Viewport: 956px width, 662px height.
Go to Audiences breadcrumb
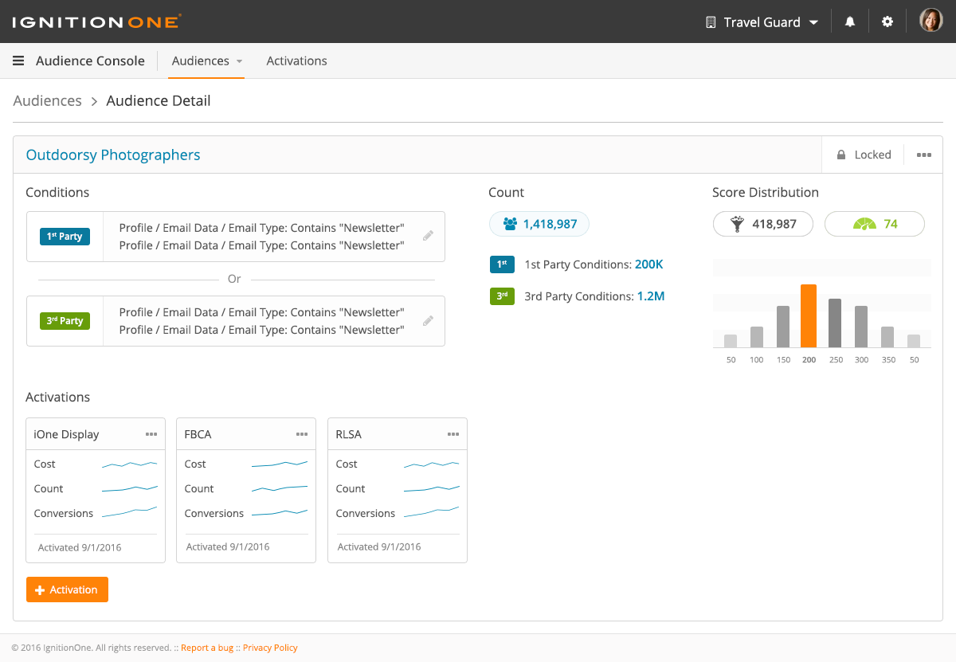[x=48, y=101]
